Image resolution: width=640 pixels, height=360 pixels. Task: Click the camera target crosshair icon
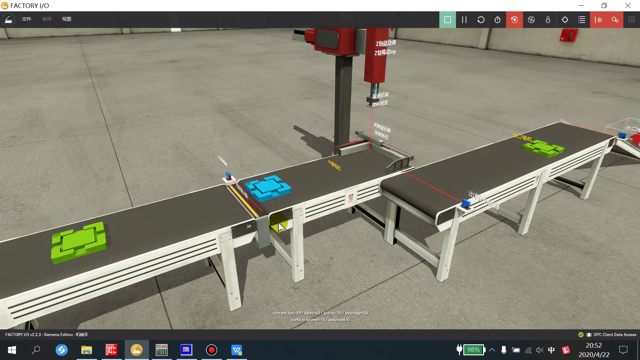[x=565, y=20]
